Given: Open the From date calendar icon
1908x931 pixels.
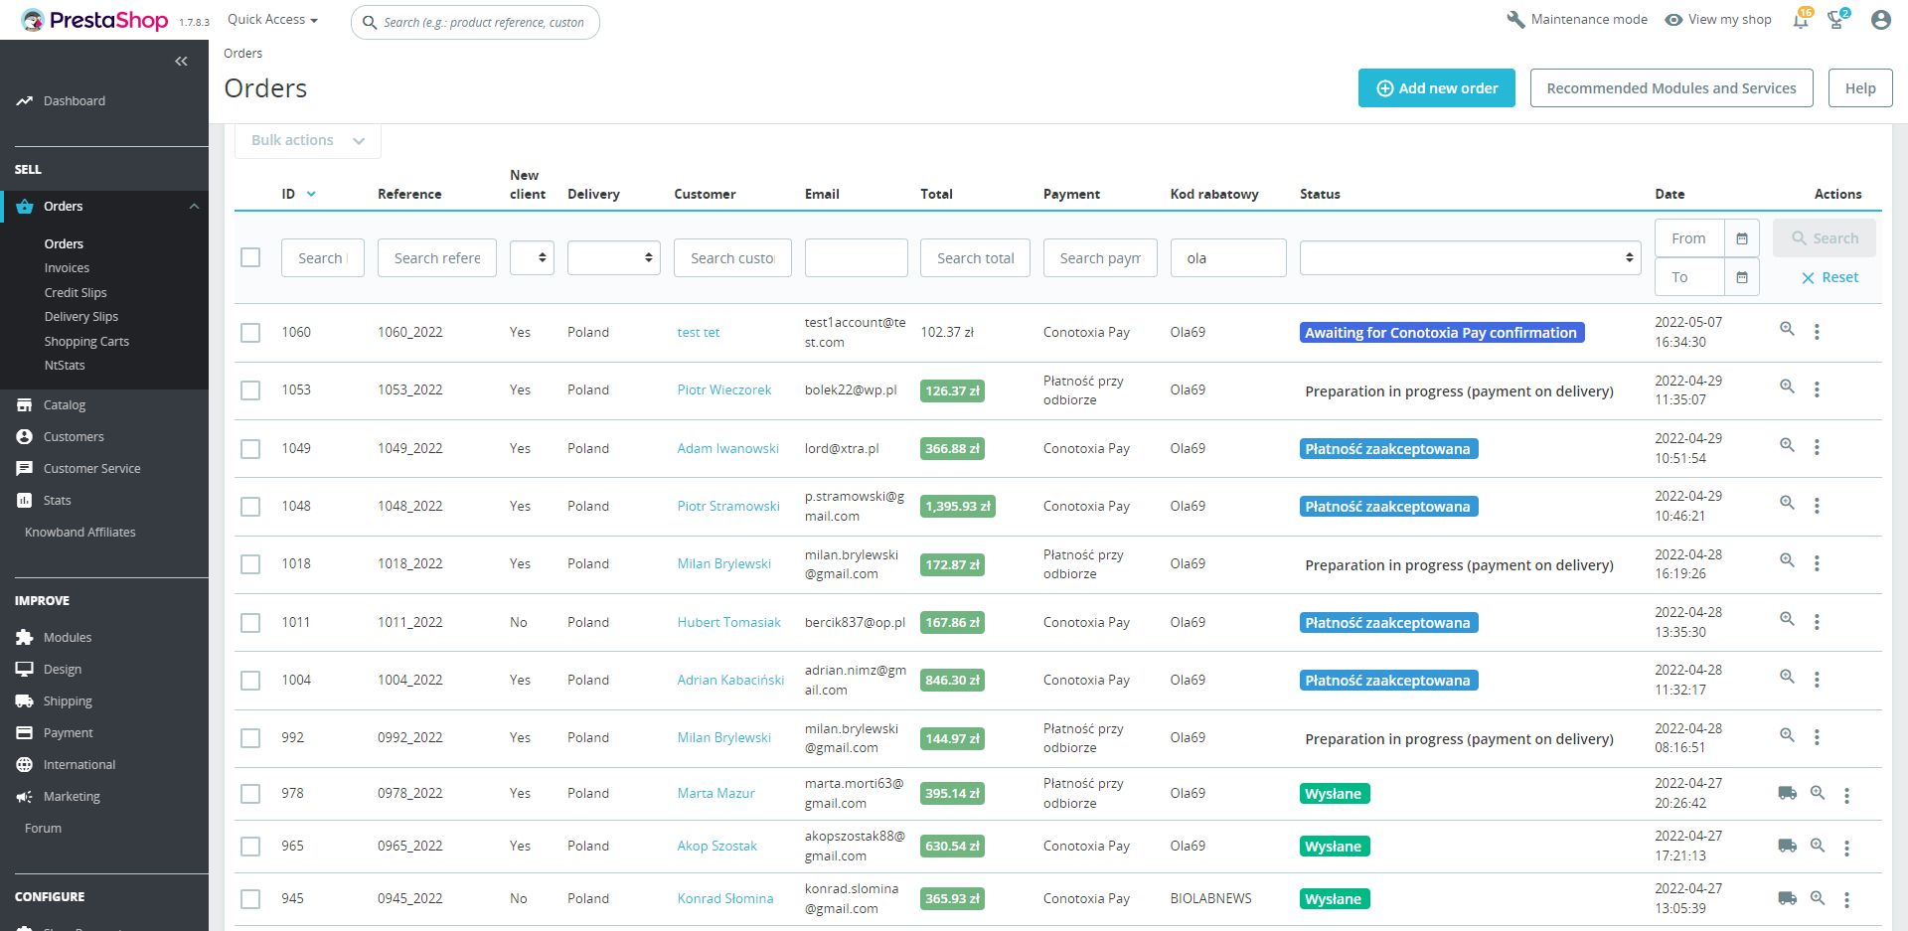Looking at the screenshot, I should [x=1742, y=238].
